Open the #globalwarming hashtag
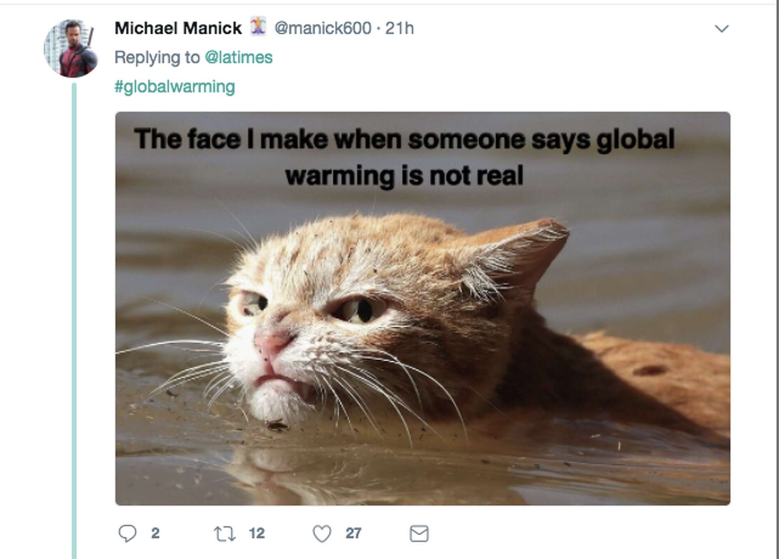 tap(174, 86)
